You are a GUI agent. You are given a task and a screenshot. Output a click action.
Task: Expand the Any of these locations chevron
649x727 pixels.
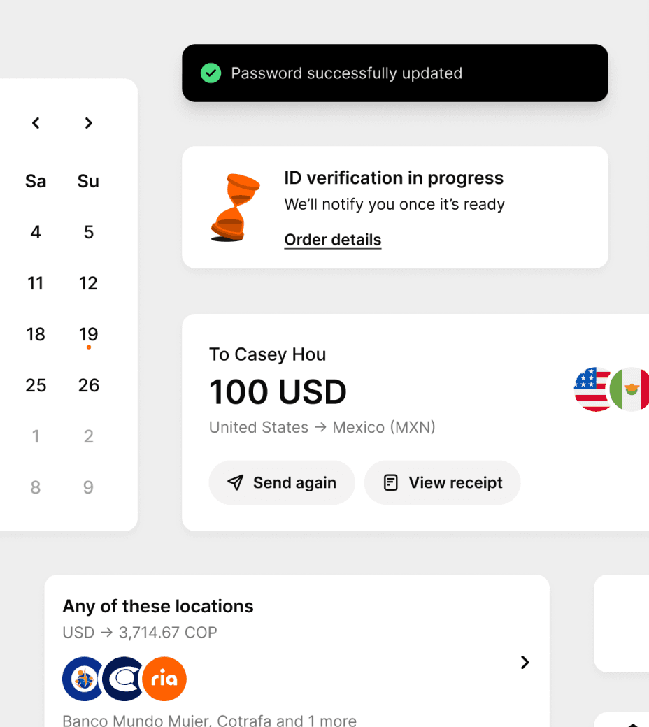click(525, 663)
